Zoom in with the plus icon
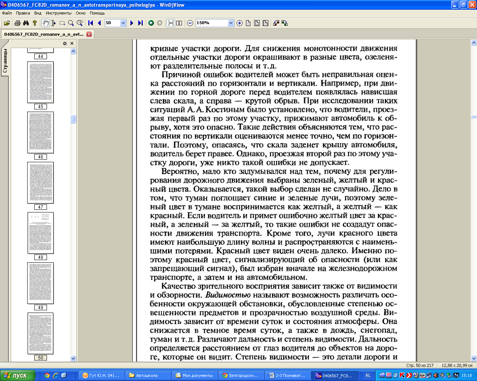This screenshot has width=477, height=381. 240,23
